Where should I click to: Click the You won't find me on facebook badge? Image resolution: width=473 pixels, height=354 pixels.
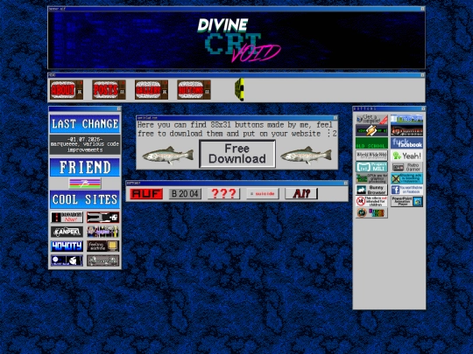(x=406, y=190)
